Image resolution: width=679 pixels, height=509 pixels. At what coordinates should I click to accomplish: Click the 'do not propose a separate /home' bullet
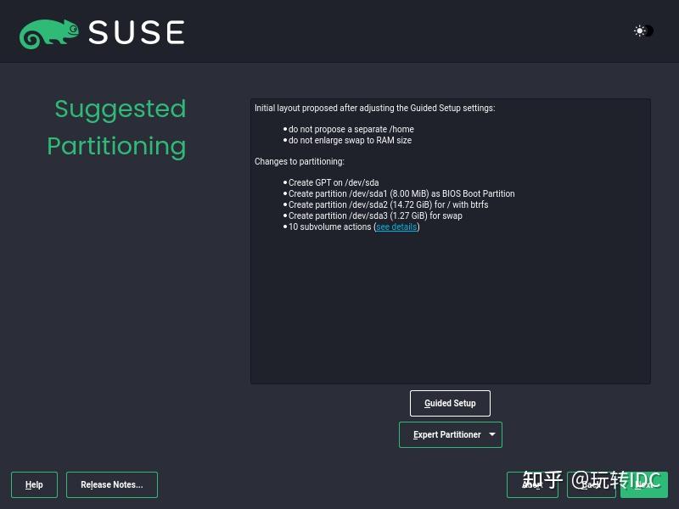(352, 129)
